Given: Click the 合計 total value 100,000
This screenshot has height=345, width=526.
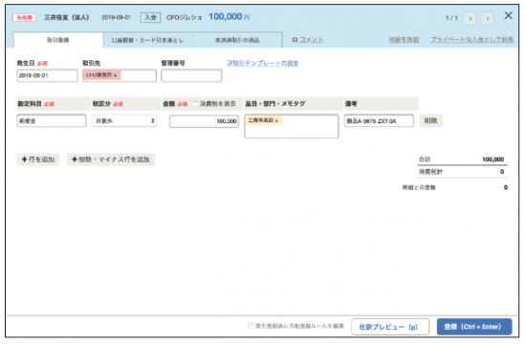Looking at the screenshot, I should tap(493, 160).
